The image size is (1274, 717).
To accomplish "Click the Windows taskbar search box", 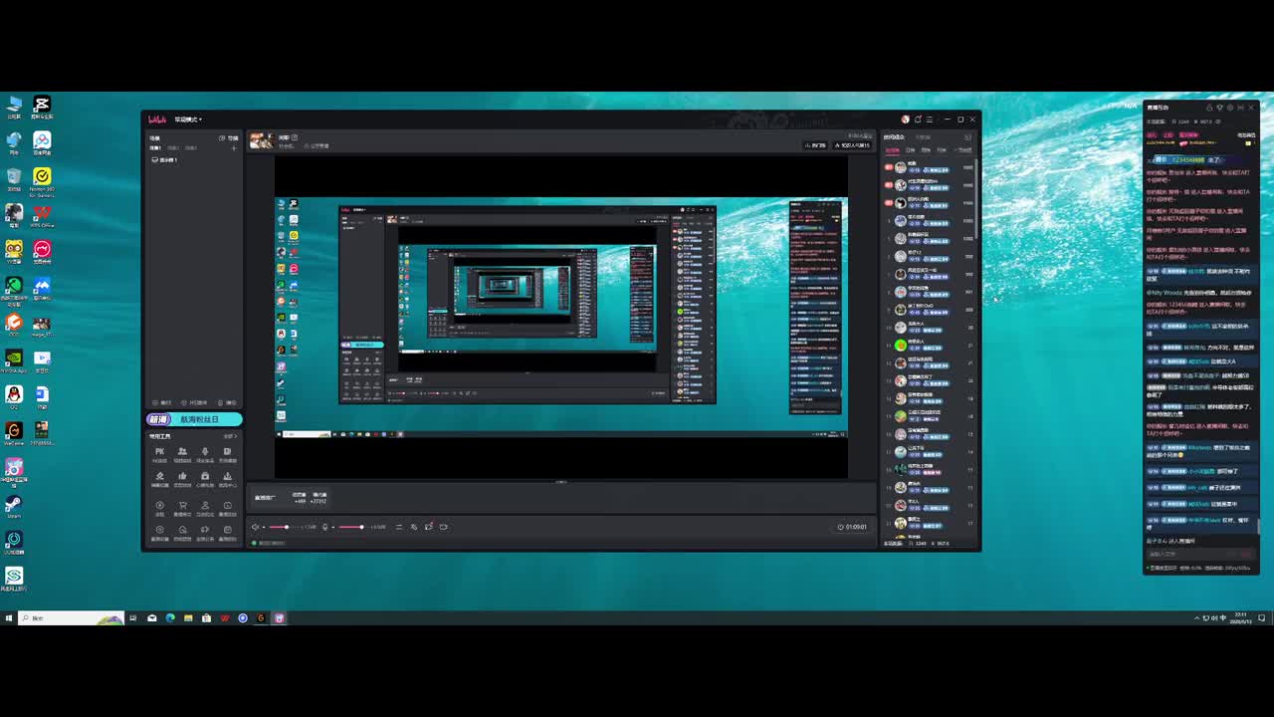I will (72, 618).
